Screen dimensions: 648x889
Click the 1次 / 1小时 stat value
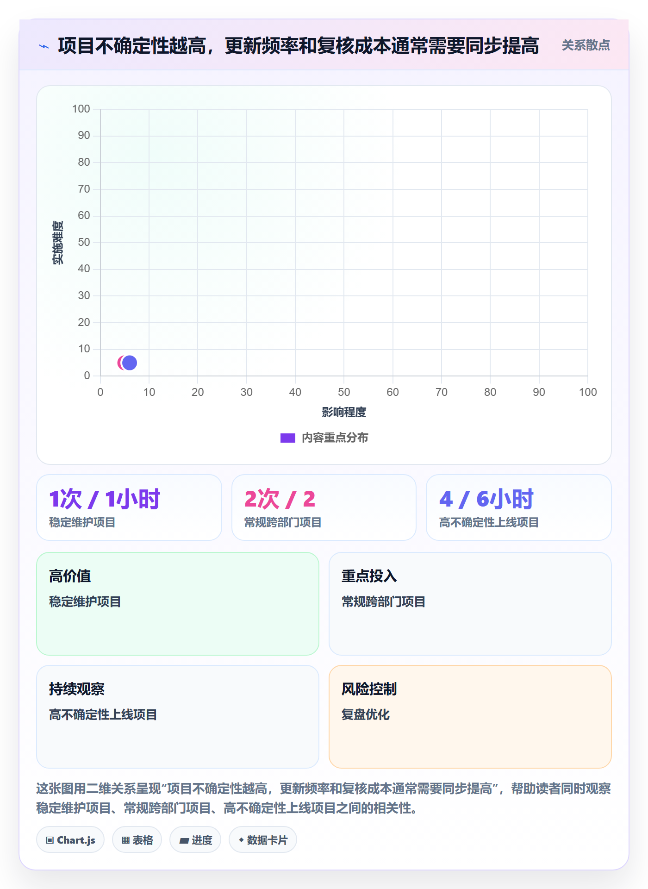[105, 499]
